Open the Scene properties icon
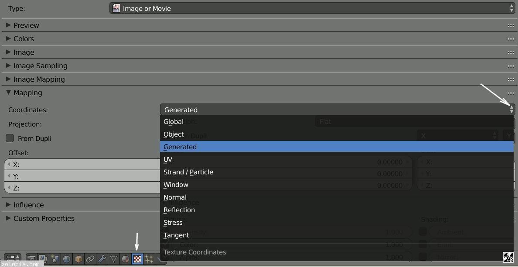 coord(55,259)
